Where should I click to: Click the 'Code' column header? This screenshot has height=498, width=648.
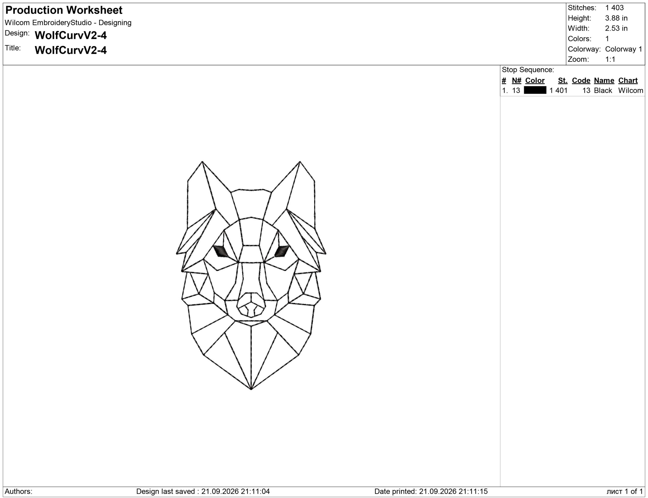coord(581,81)
